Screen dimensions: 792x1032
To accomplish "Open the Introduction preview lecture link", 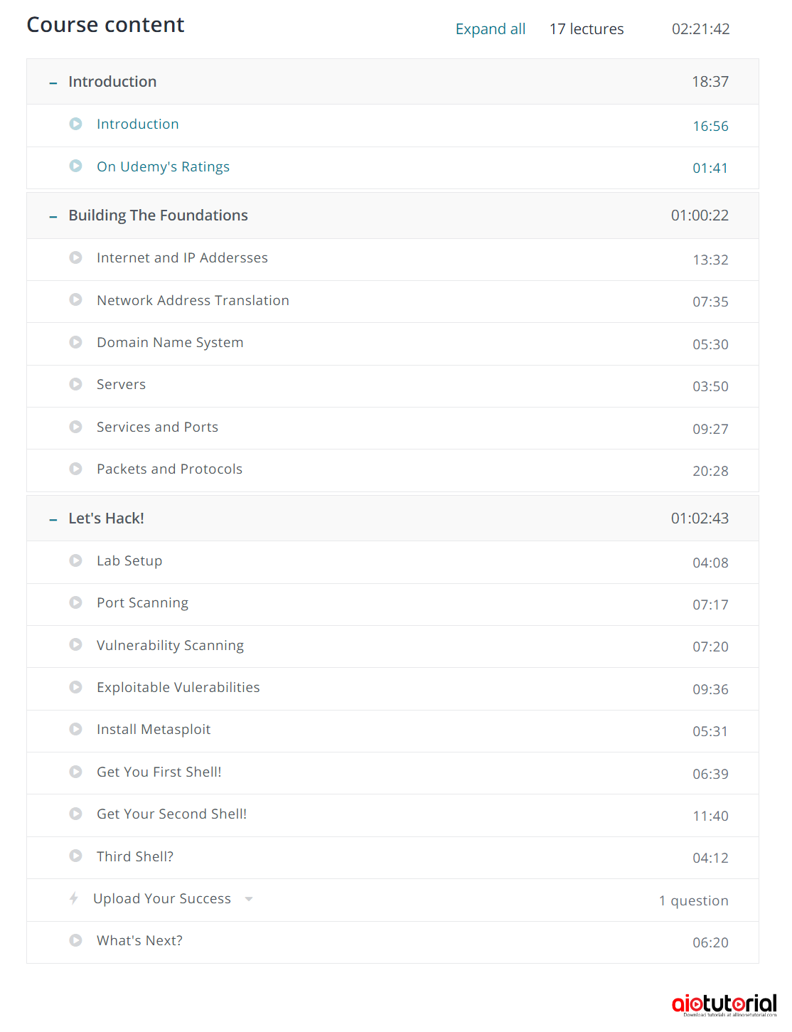I will [138, 124].
